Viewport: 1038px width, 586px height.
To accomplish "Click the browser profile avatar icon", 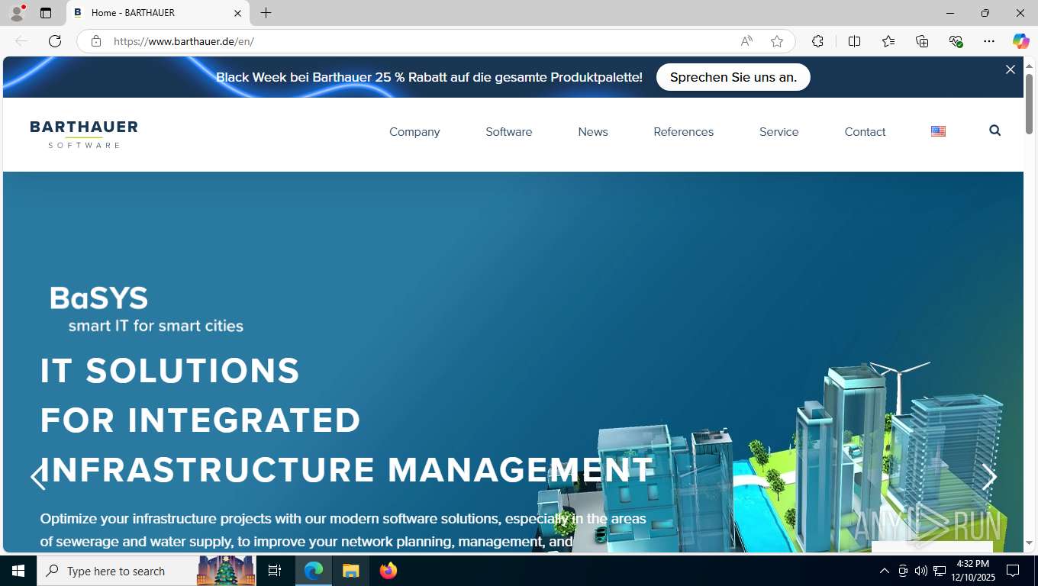I will click(x=17, y=13).
